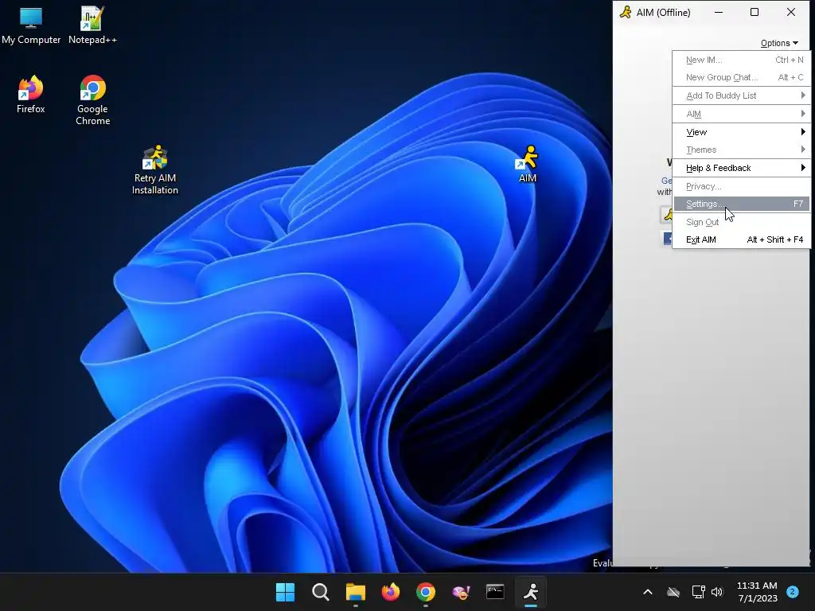Select the Retry AIM Installation shortcut
The image size is (815, 611).
[x=155, y=169]
